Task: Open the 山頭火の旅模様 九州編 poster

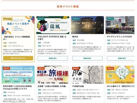Action: [x=53, y=75]
